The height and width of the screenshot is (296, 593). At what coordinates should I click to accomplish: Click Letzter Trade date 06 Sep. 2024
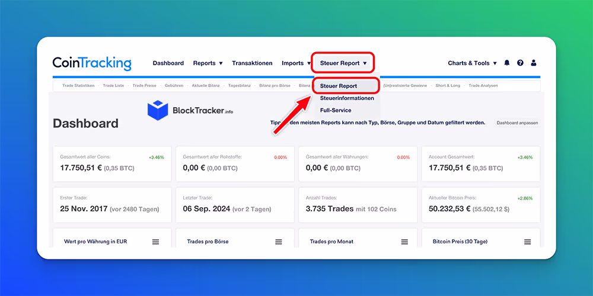coord(206,208)
